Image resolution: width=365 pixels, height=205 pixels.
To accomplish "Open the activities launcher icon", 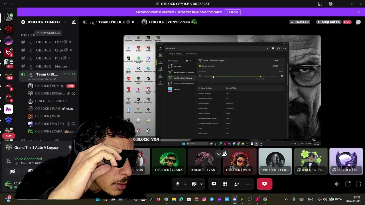I will pos(225,184).
